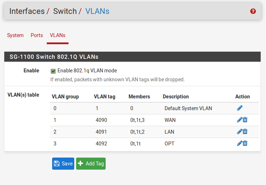
Task: Click the Enable 802.1q VLAN mode label
Action: pyautogui.click(x=87, y=71)
